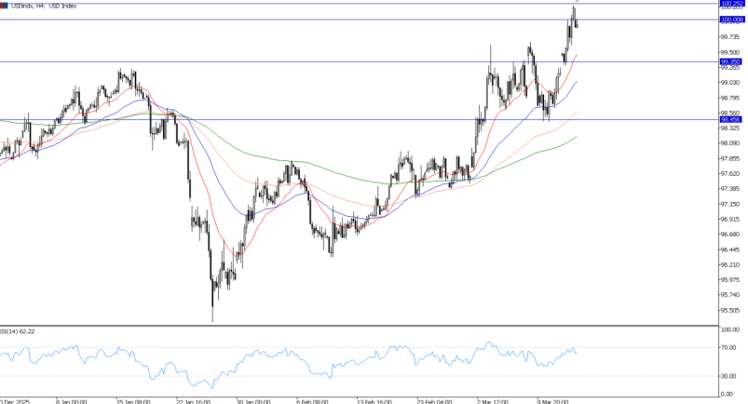Select the 98.456 horizontal line price label
The height and width of the screenshot is (404, 748).
[x=730, y=120]
